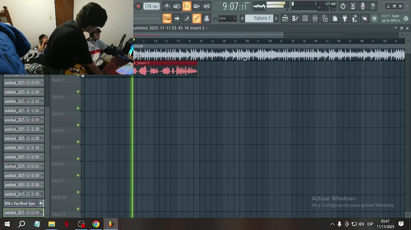This screenshot has height=230, width=411.
Task: Open the undo history icon
Action: (343, 6)
